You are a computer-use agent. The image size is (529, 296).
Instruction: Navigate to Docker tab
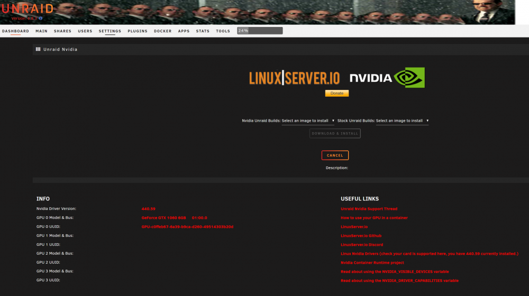tap(163, 31)
